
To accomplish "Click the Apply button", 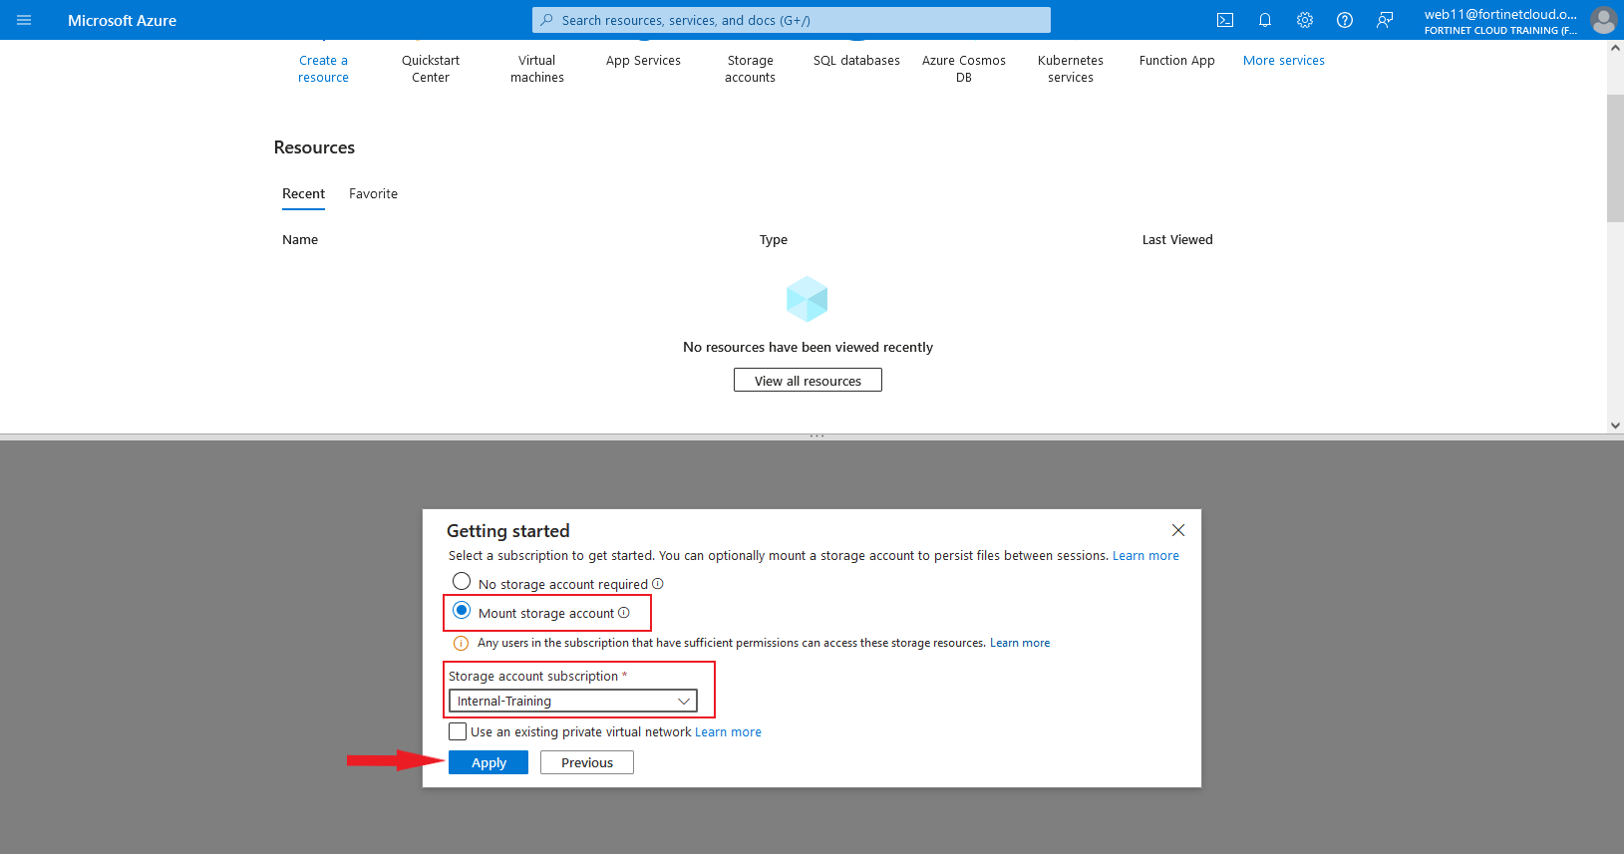I will click(488, 762).
